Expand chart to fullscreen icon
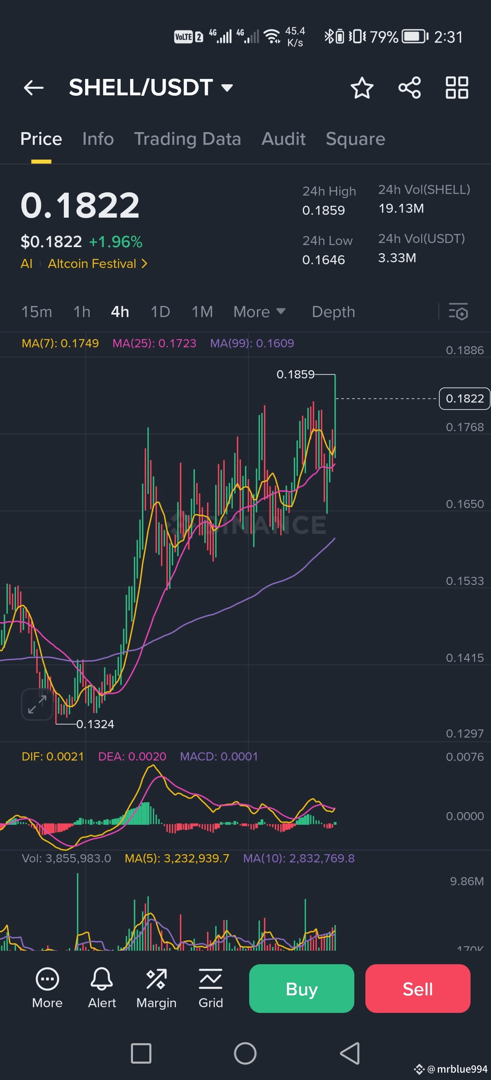 pos(37,704)
